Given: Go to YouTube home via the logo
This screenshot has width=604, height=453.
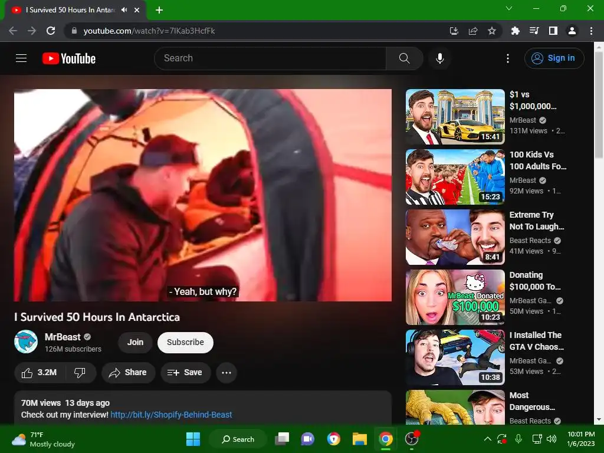Looking at the screenshot, I should 69,58.
